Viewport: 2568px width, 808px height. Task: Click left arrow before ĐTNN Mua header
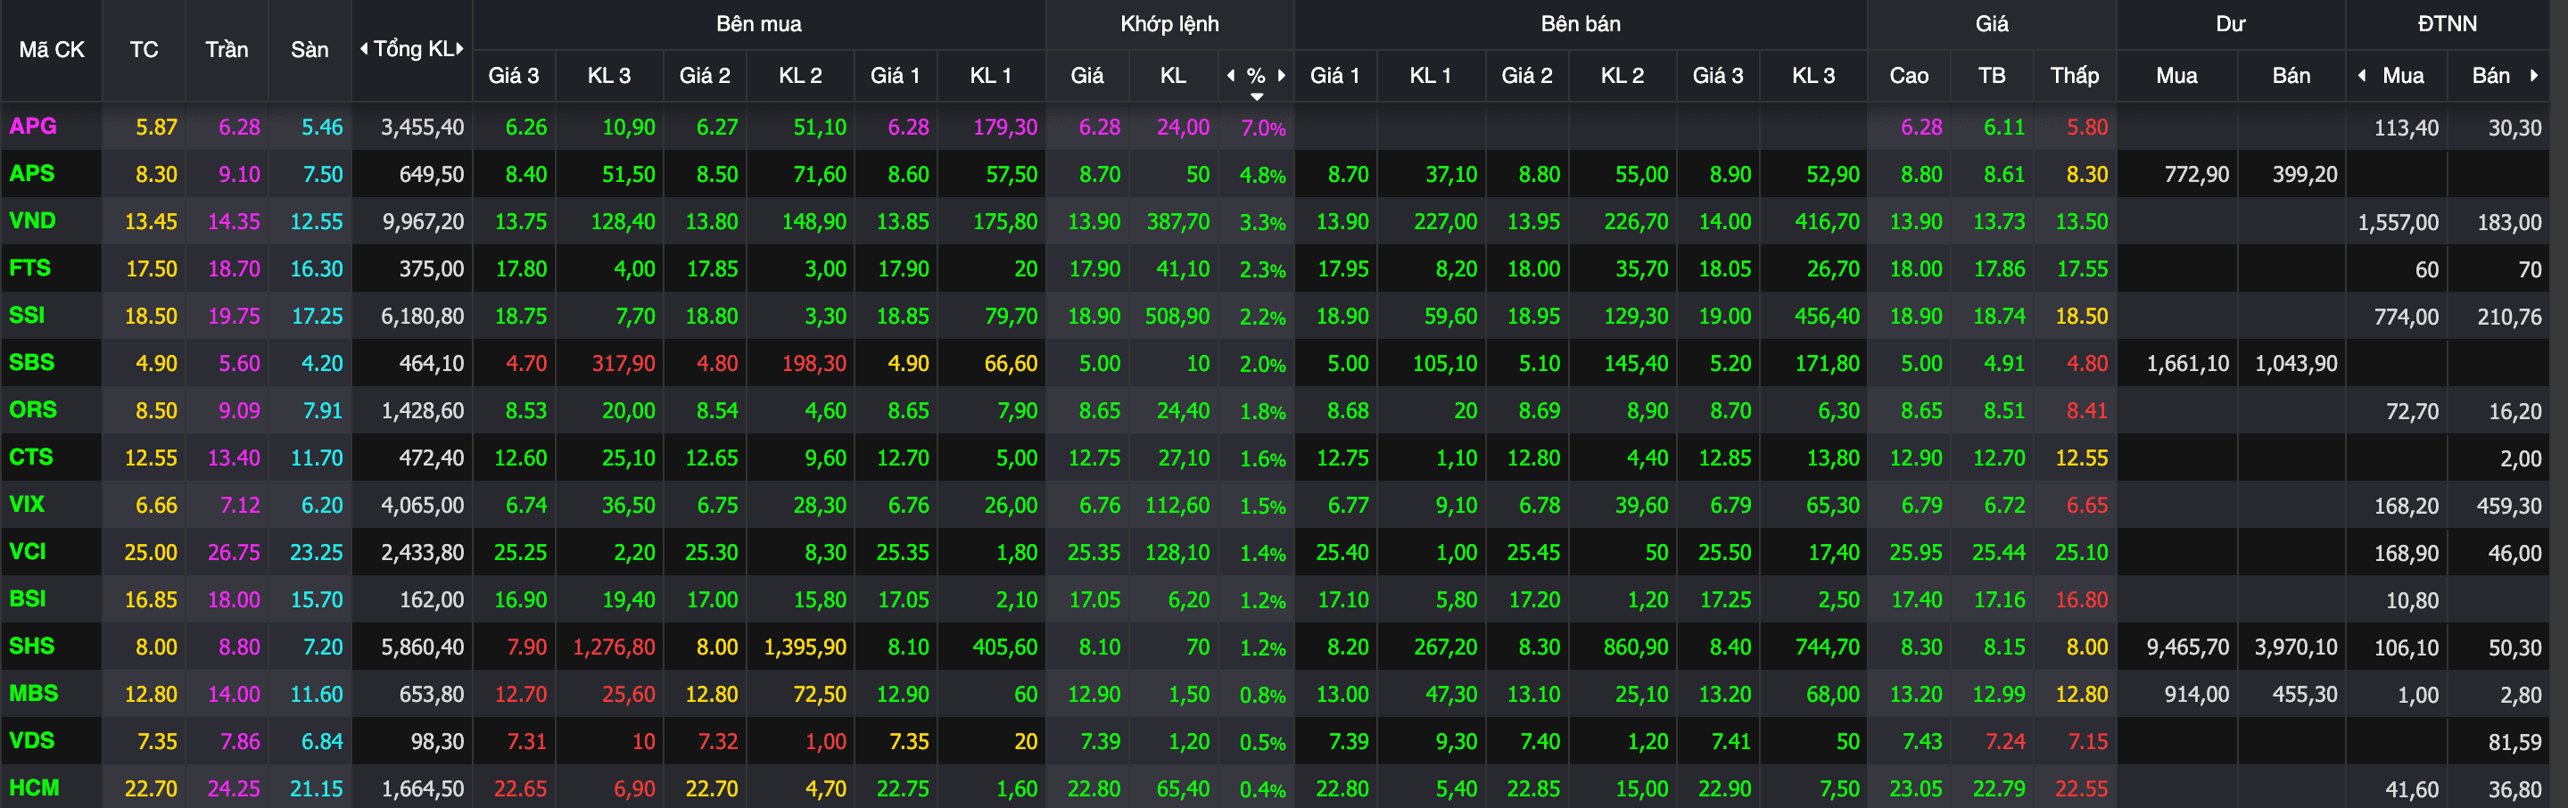pyautogui.click(x=2362, y=76)
